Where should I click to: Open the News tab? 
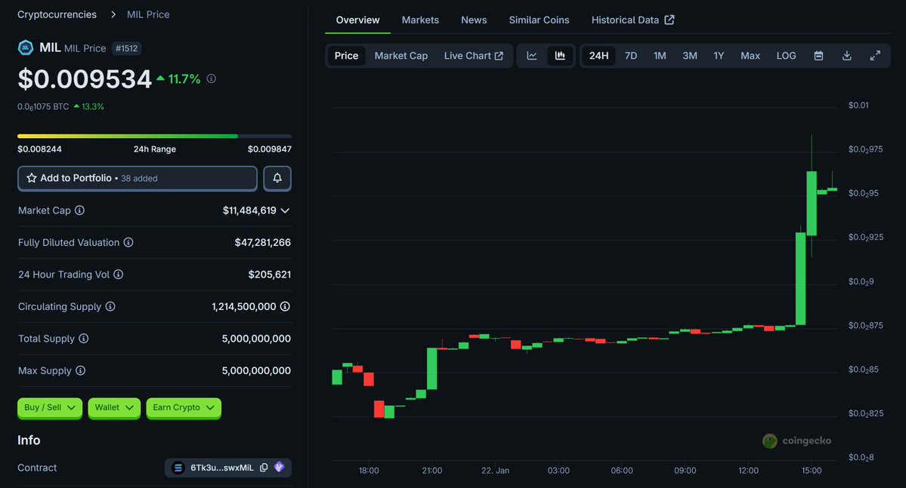474,20
